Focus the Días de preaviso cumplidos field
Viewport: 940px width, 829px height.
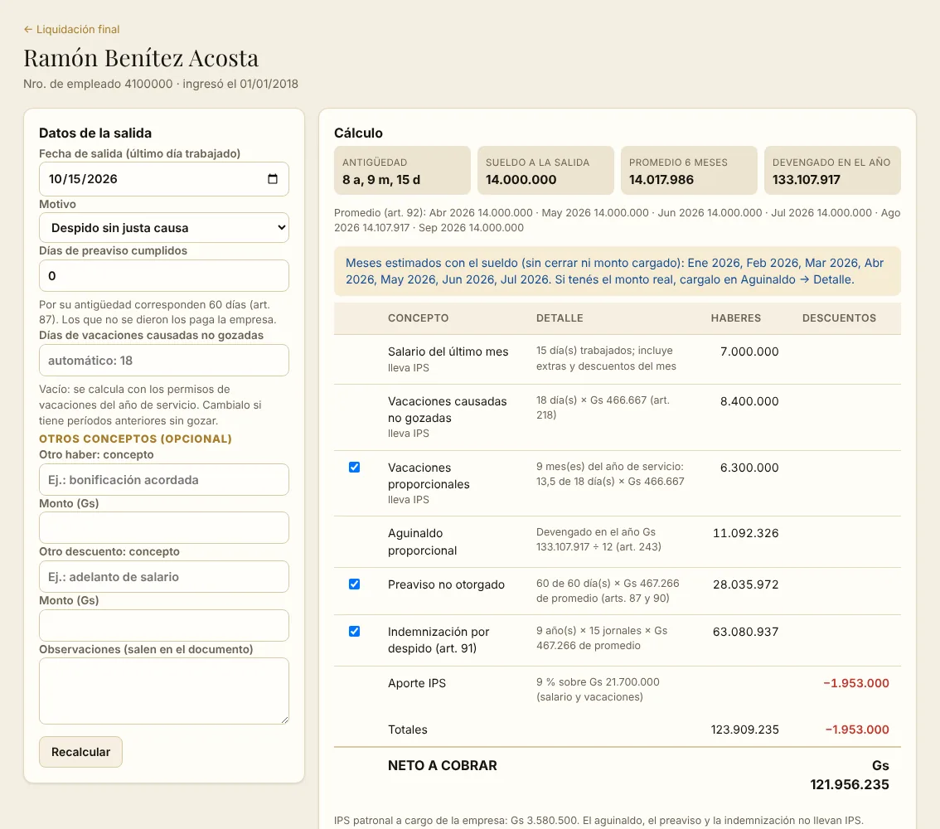pyautogui.click(x=163, y=276)
